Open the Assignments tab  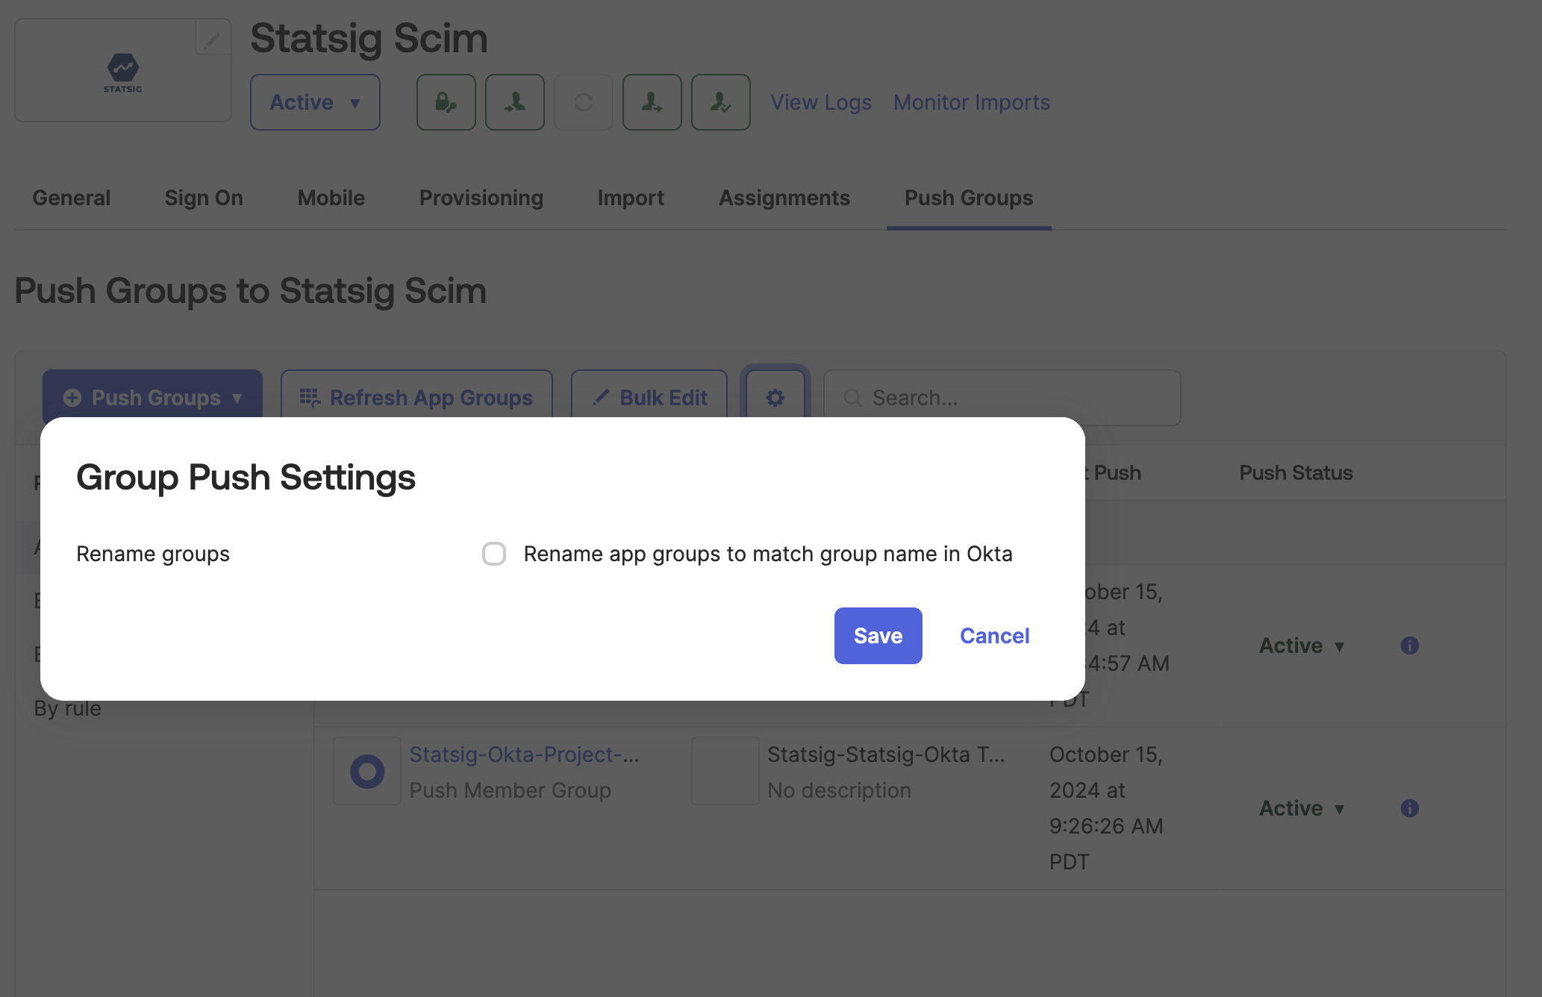(x=784, y=198)
